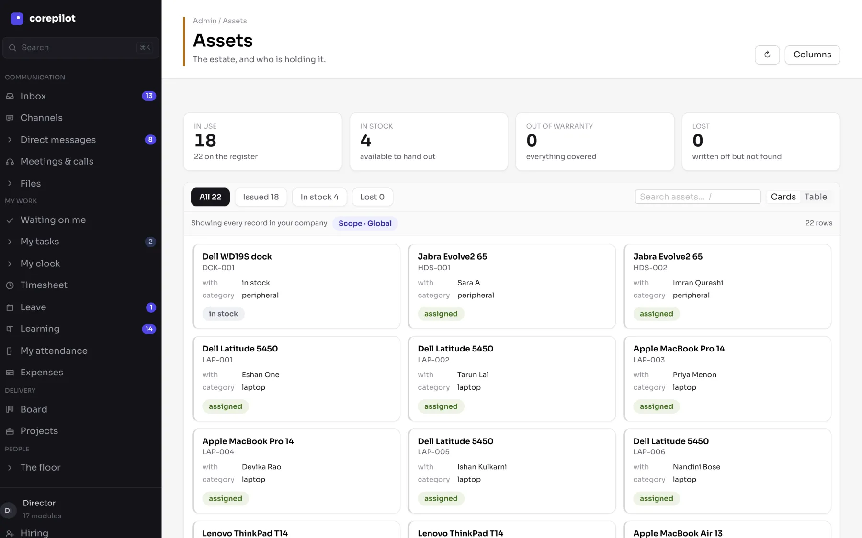This screenshot has height=538, width=862.
Task: Click the Inbox tray icon
Action: pyautogui.click(x=10, y=96)
